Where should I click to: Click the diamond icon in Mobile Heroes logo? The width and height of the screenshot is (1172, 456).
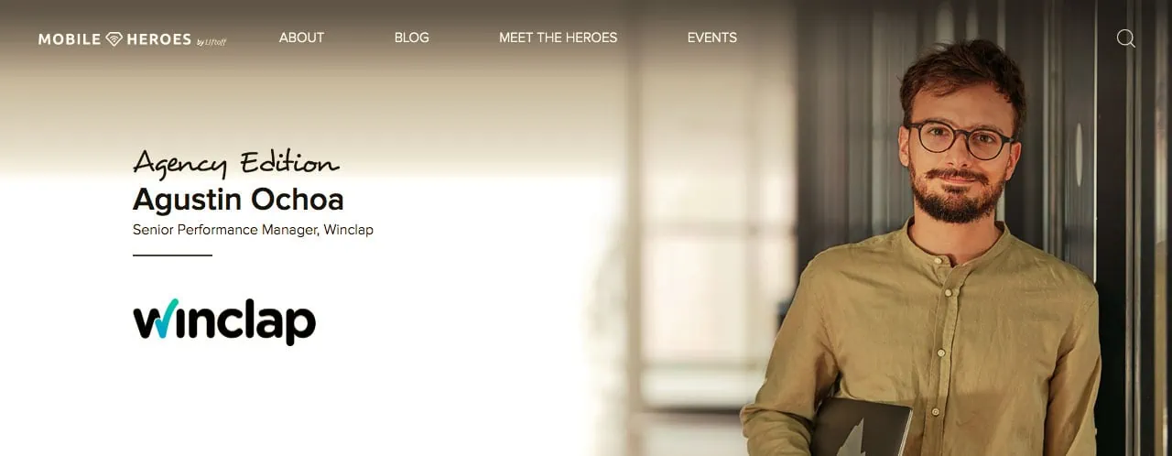click(114, 38)
